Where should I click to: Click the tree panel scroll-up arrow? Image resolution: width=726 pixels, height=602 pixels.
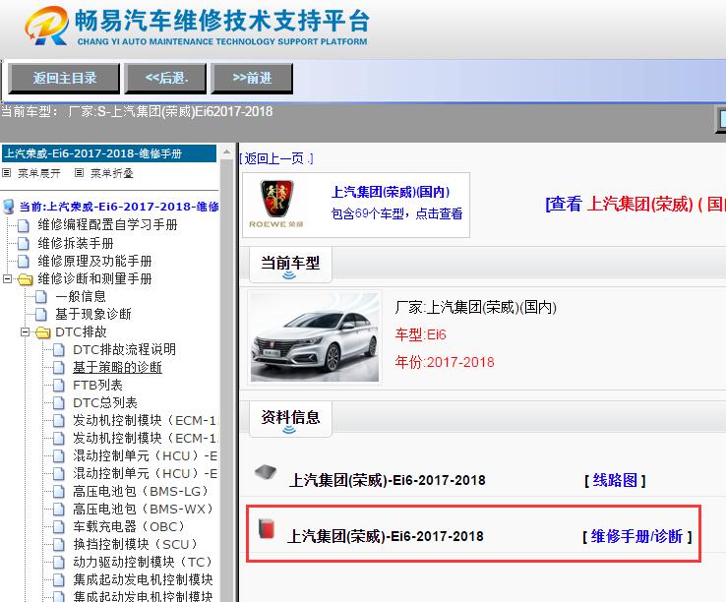226,151
